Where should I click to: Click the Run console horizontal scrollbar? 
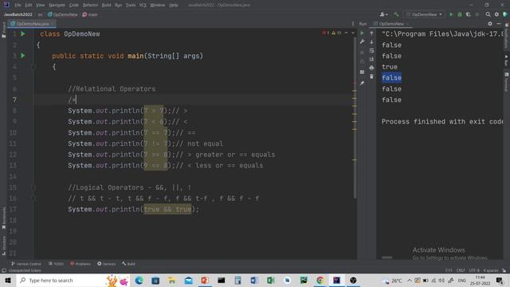click(386, 258)
